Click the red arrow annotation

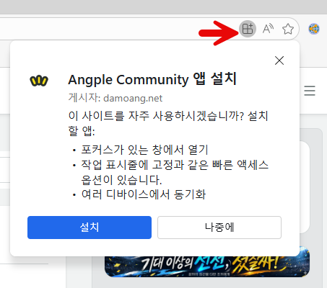(x=218, y=33)
